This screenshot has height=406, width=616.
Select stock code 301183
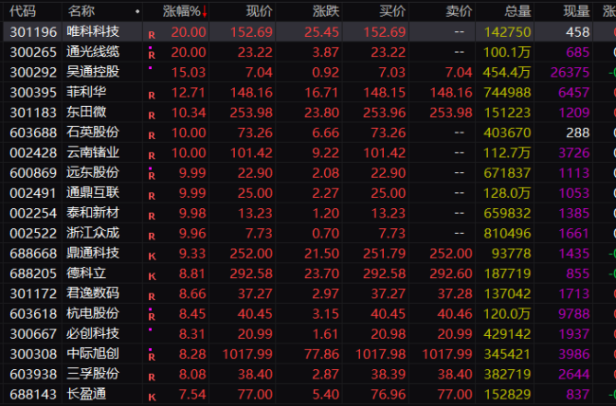[x=33, y=113]
